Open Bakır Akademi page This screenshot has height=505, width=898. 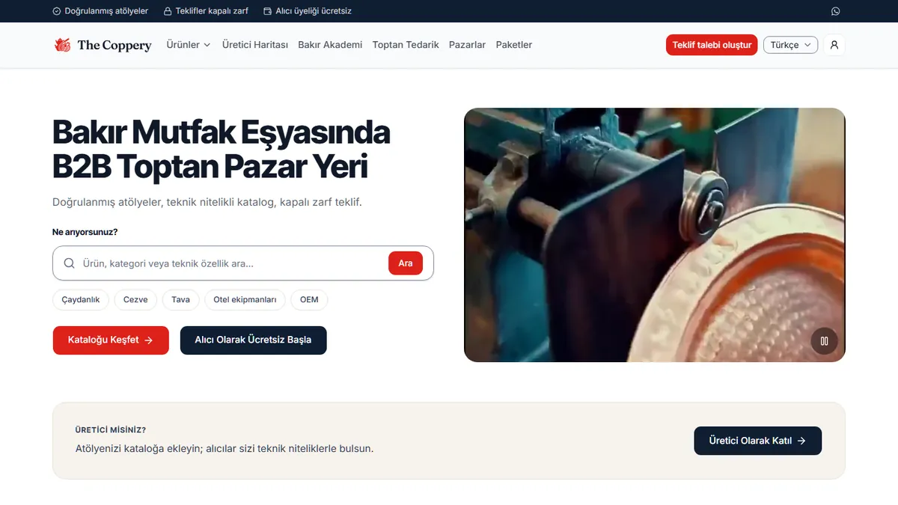[x=330, y=45]
